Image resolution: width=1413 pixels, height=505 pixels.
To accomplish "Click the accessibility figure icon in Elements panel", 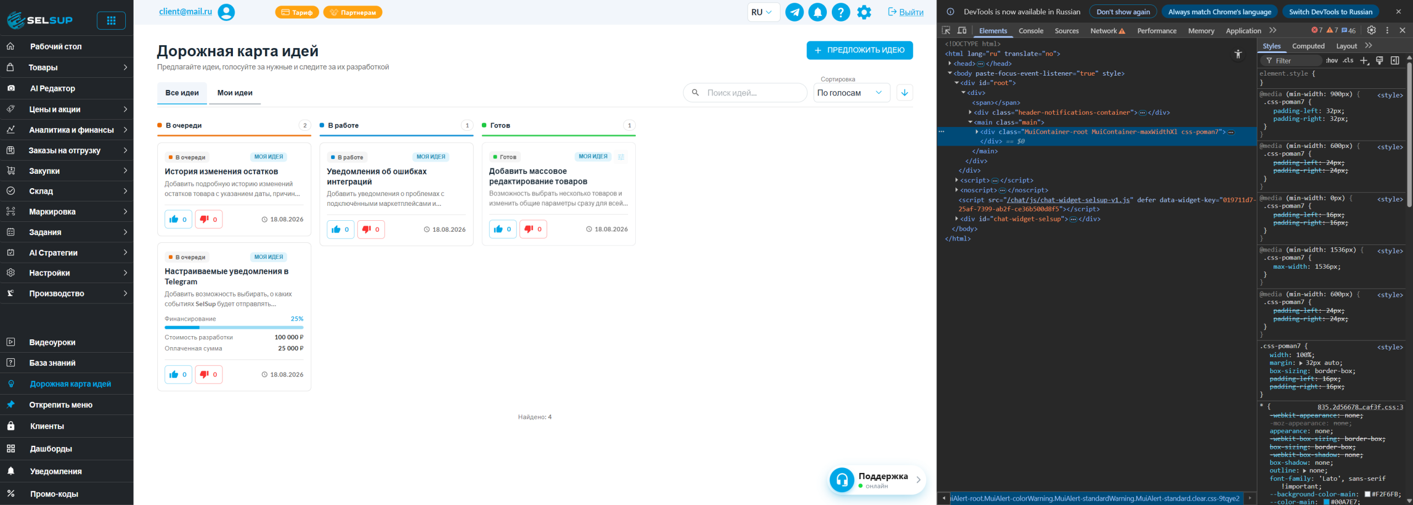I will click(1238, 54).
